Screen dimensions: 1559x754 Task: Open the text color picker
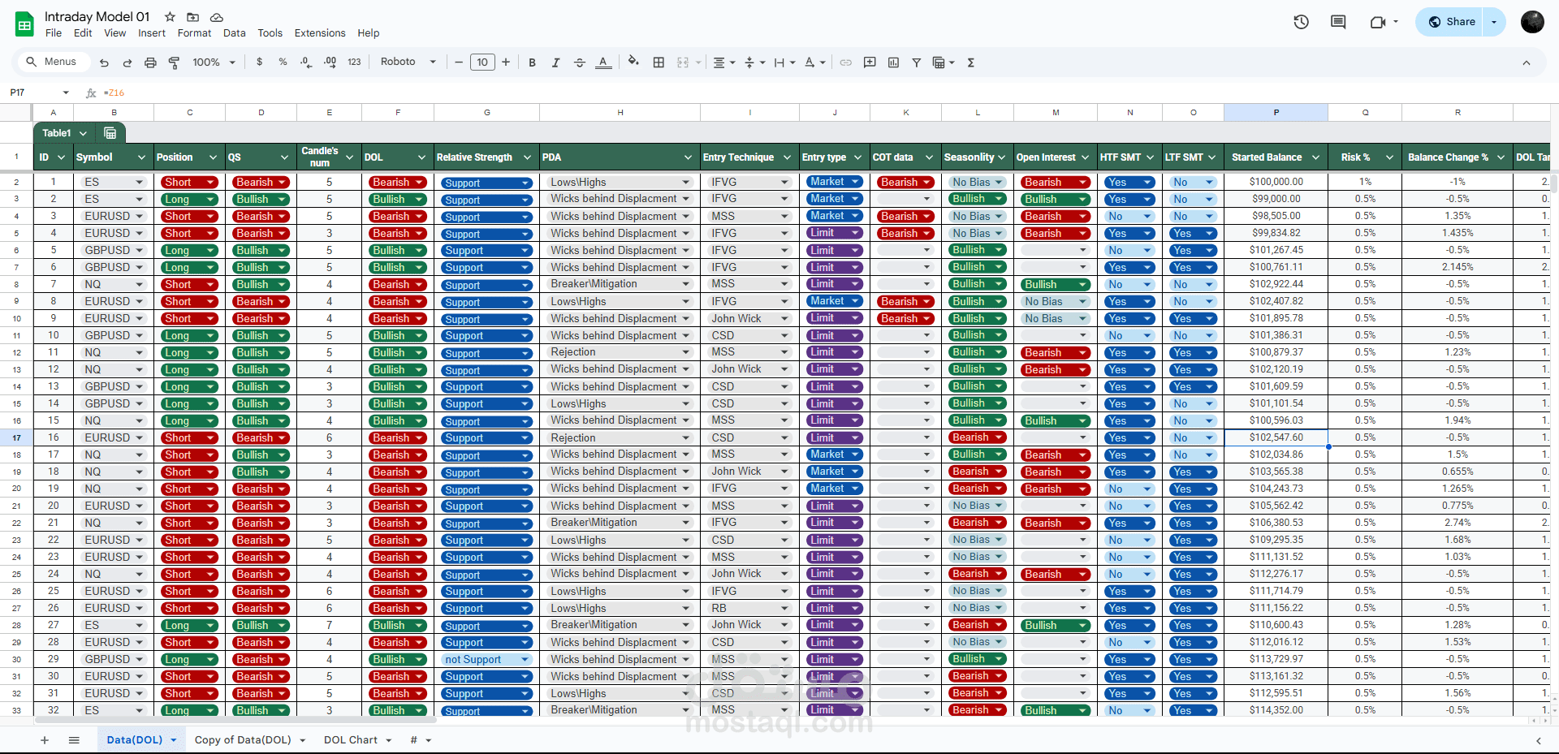click(x=602, y=62)
